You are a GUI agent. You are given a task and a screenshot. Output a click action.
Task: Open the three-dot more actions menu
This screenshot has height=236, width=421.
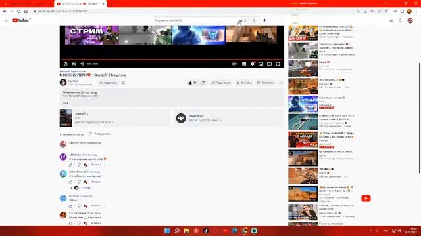click(x=281, y=83)
